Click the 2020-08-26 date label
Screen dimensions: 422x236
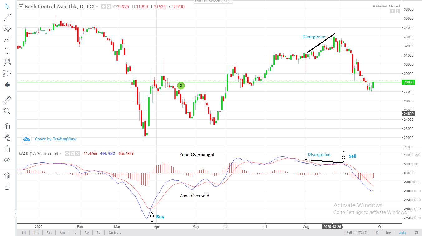click(332, 226)
